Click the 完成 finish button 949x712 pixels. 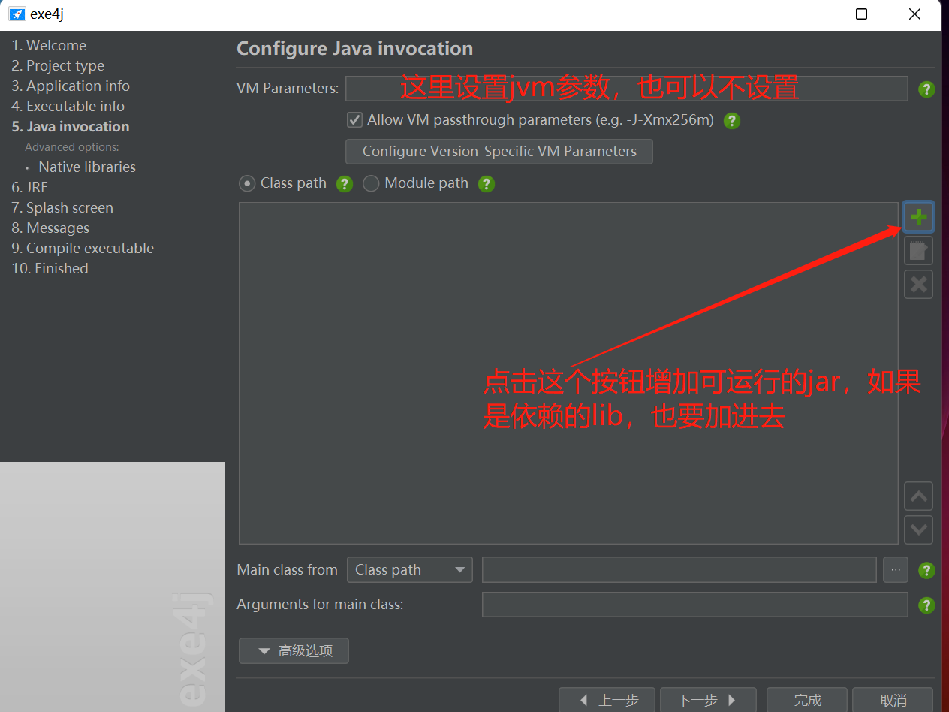tap(807, 700)
